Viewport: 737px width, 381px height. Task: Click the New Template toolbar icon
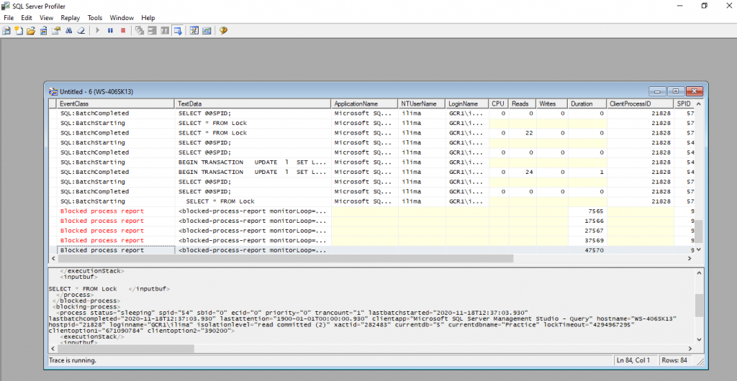[x=18, y=30]
